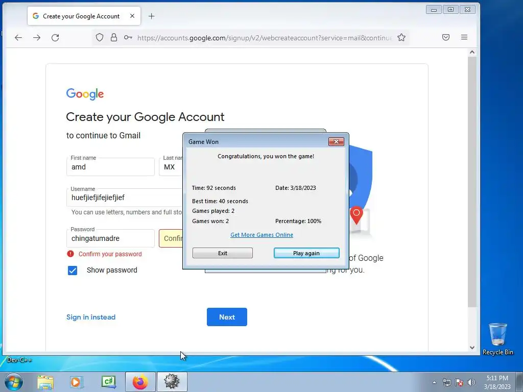Click the Password field

(110, 238)
